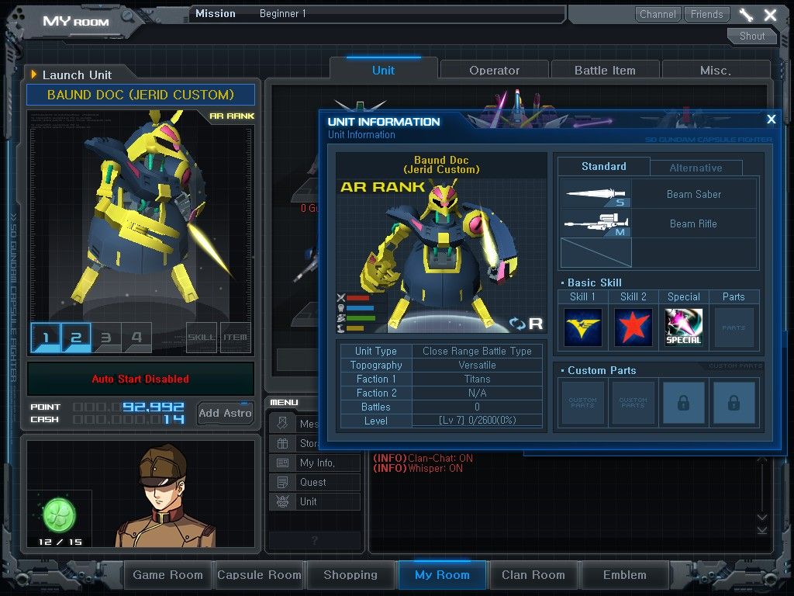
Task: Click the magnifier icon beside My Room
Action: click(126, 16)
